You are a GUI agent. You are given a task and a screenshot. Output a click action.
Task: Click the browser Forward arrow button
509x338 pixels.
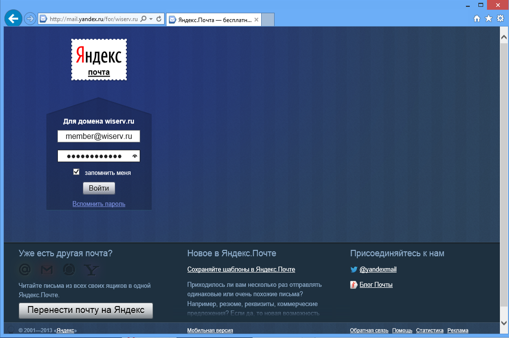(30, 19)
